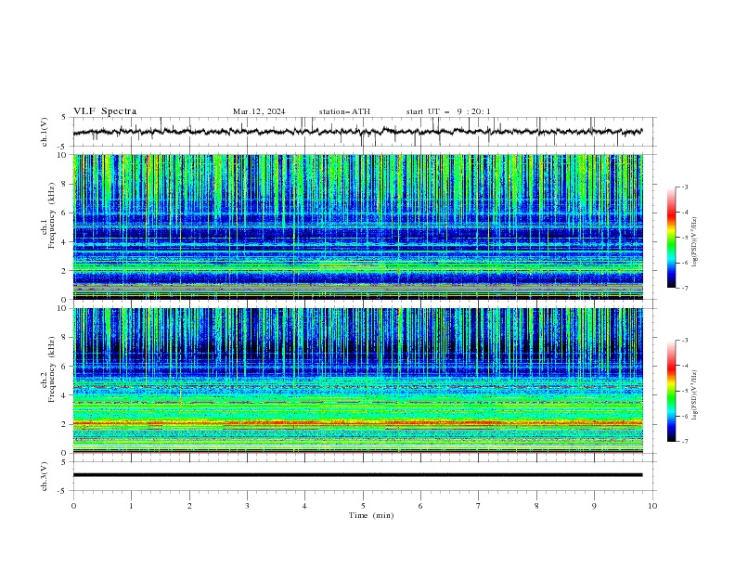
Task: Click the ch.3 flat black voltage trace
Action: [357, 475]
